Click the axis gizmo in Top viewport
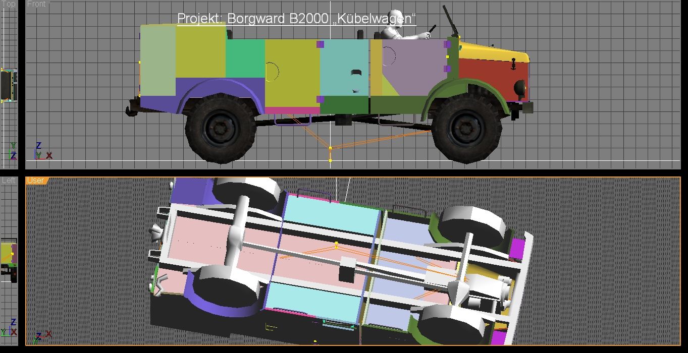This screenshot has height=353, width=688. coord(13,151)
